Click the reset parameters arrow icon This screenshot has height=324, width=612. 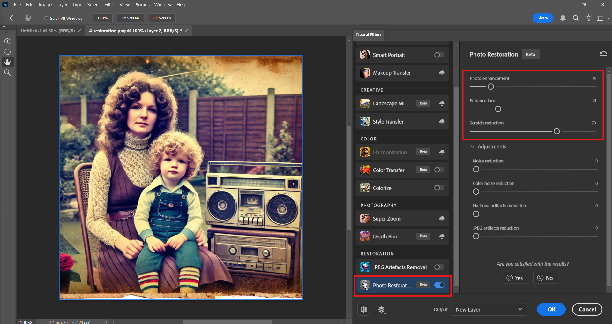pos(603,54)
